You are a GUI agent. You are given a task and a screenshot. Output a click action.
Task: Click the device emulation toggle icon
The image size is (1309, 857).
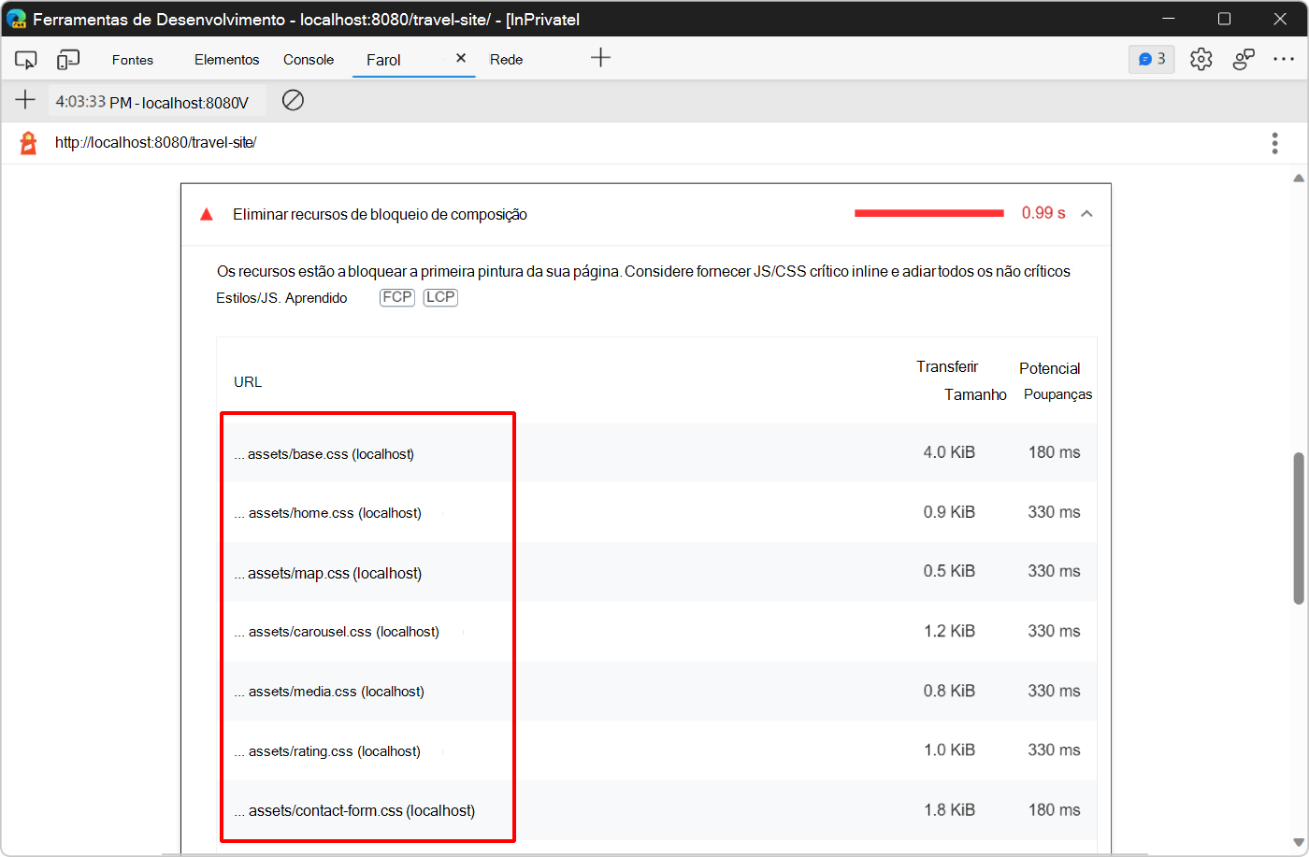[x=67, y=58]
